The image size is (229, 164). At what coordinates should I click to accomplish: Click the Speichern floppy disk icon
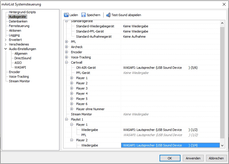point(84,15)
